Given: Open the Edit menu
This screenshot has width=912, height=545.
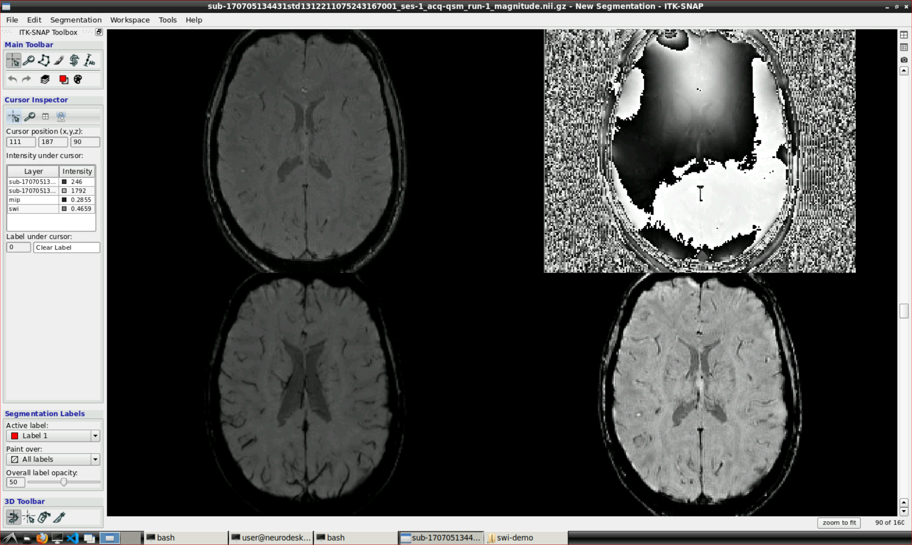Looking at the screenshot, I should point(34,20).
